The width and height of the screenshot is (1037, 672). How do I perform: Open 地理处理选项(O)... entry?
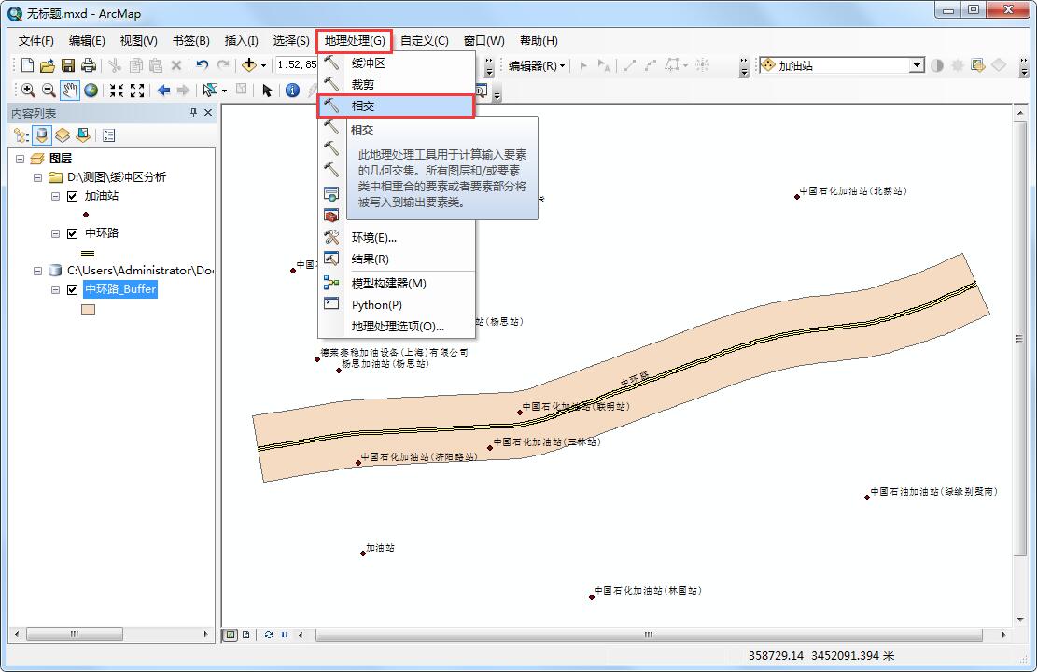[397, 326]
